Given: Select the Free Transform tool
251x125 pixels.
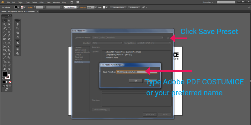Looking at the screenshot, I should (x=9, y=47).
